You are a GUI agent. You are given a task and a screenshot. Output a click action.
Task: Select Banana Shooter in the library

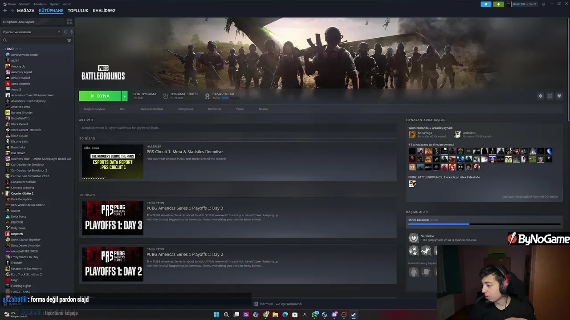coord(22,112)
